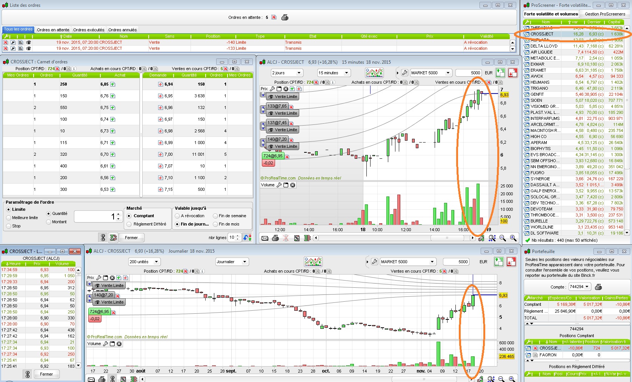Cancel the 137@7,45 sell order on the chart

pos(291,123)
